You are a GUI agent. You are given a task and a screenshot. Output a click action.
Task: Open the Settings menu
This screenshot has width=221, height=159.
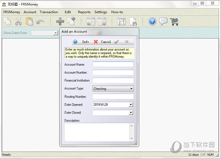click(x=101, y=12)
